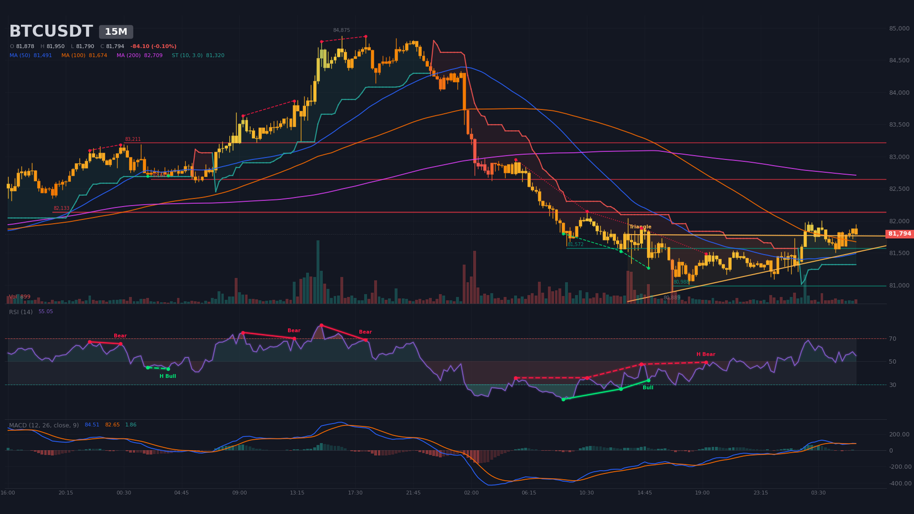
Task: Click the 85,000 price axis tick
Action: (x=899, y=29)
